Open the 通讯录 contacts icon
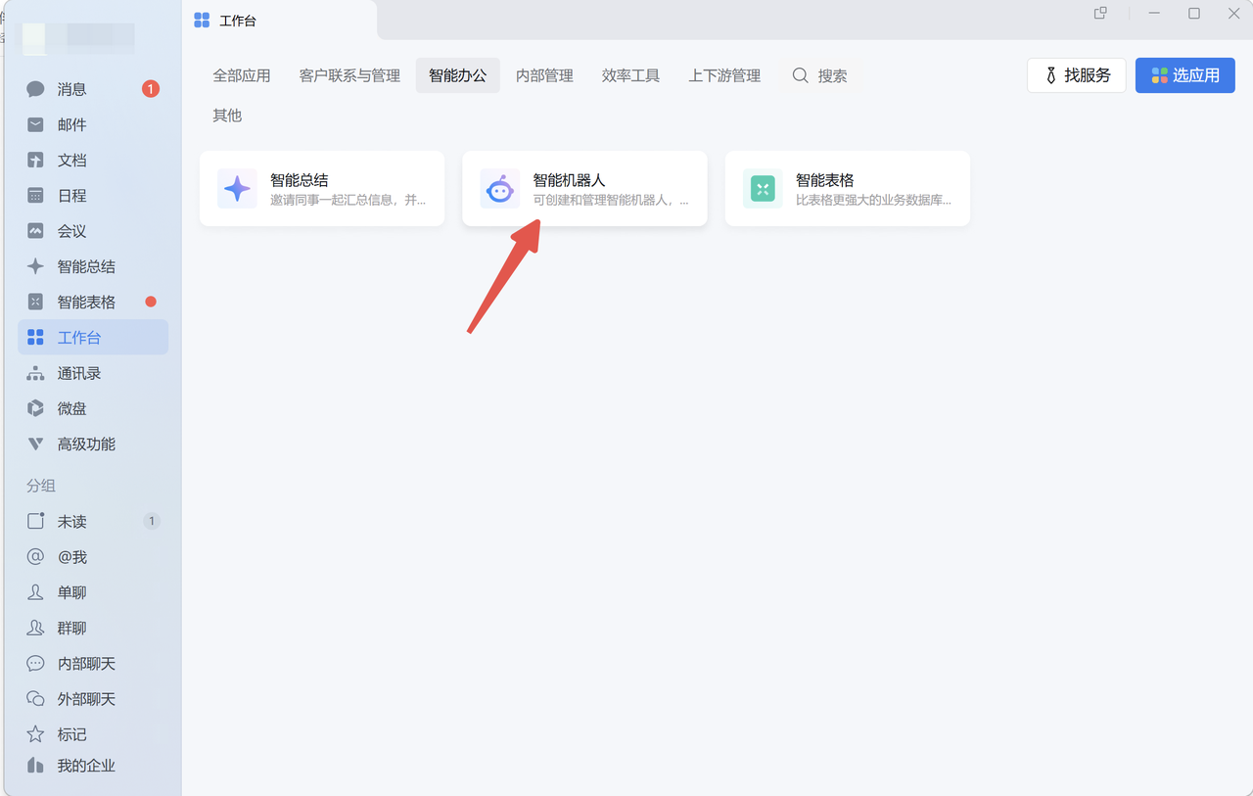 pyautogui.click(x=36, y=373)
